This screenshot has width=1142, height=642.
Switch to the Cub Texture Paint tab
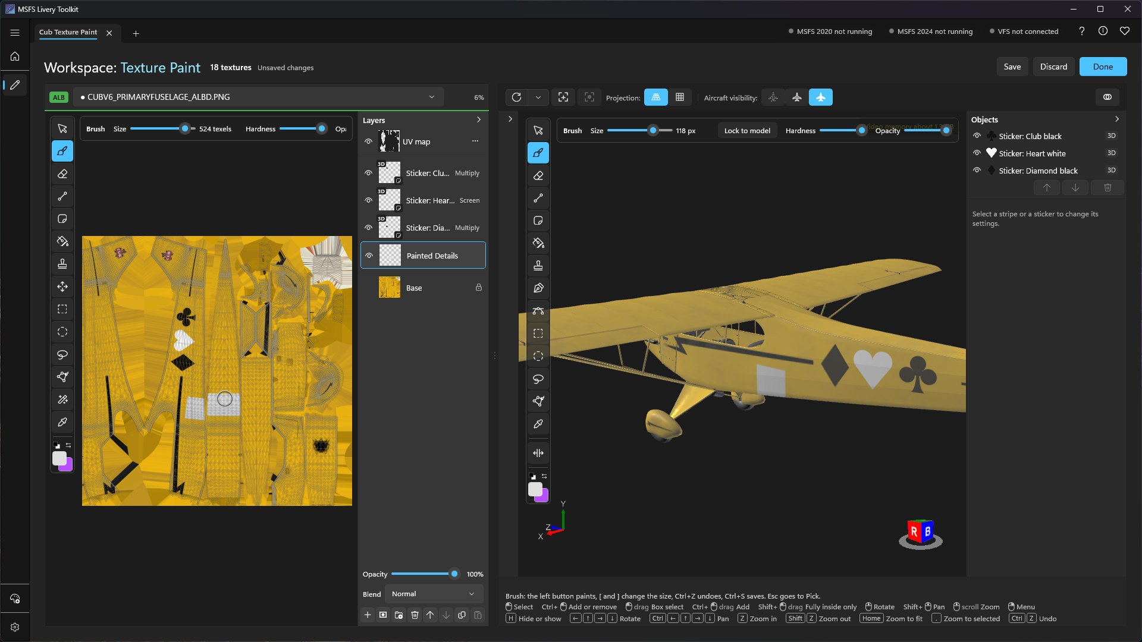tap(68, 33)
